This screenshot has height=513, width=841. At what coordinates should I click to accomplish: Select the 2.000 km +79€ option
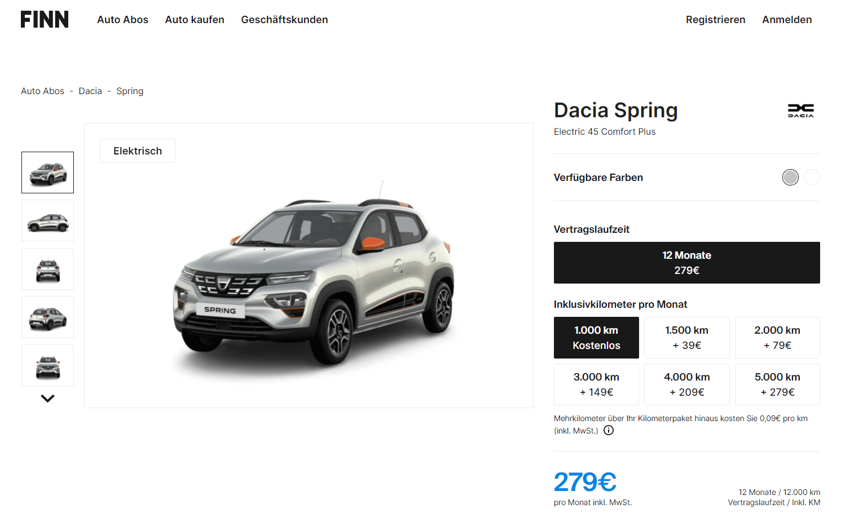coord(777,338)
